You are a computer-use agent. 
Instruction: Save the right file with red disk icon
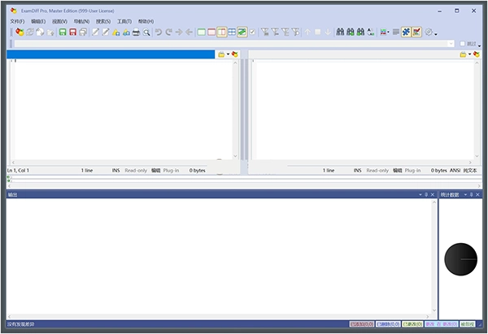pos(73,32)
